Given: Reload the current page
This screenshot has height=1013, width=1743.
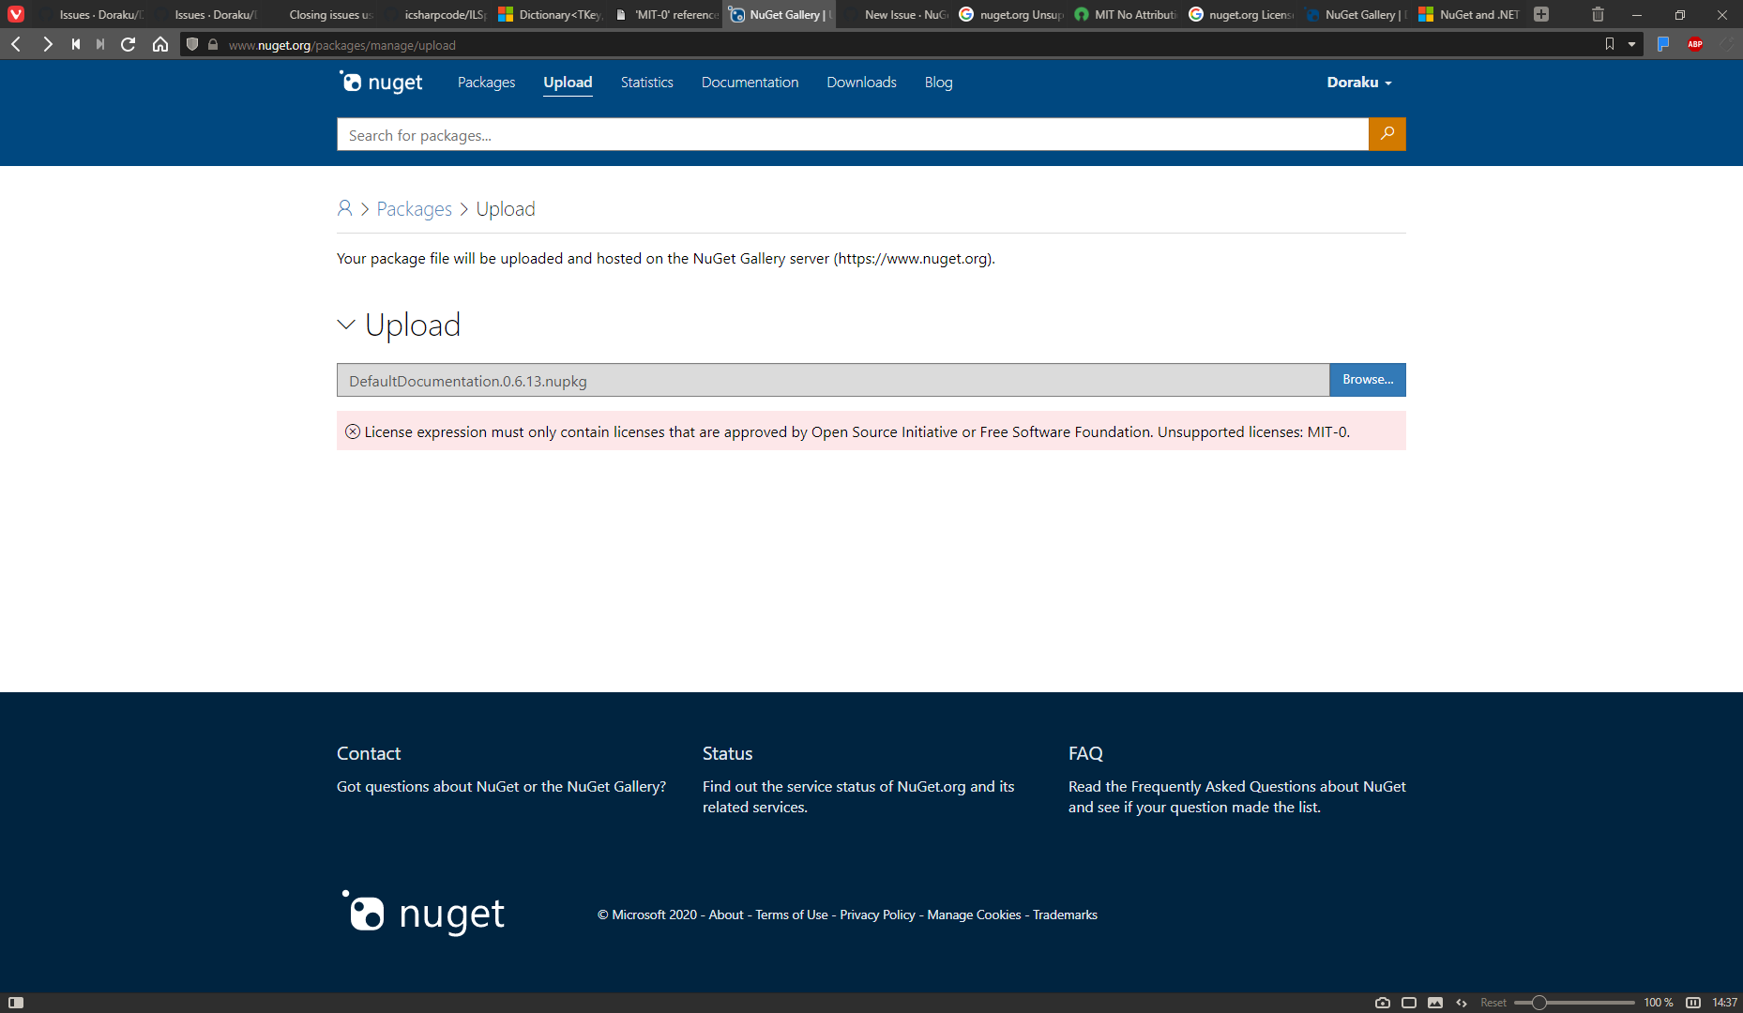Looking at the screenshot, I should [129, 44].
